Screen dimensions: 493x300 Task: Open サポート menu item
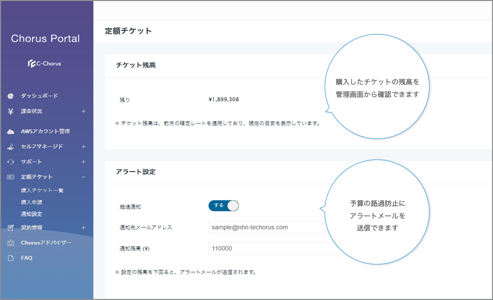pyautogui.click(x=31, y=162)
